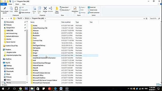162x91 pixels.
Task: Open the Easy access dropdown
Action: click(65, 10)
